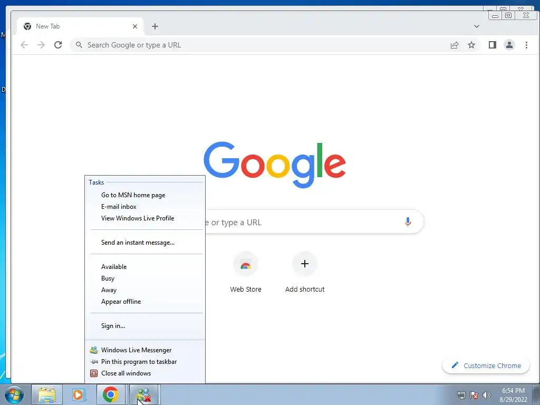Click Chrome's back navigation arrow
This screenshot has width=540, height=405.
(24, 45)
